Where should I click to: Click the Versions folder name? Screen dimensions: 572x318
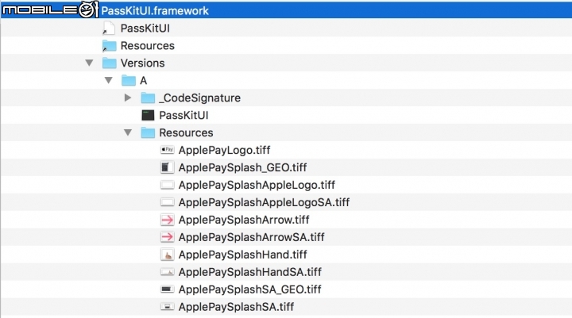[x=143, y=63]
